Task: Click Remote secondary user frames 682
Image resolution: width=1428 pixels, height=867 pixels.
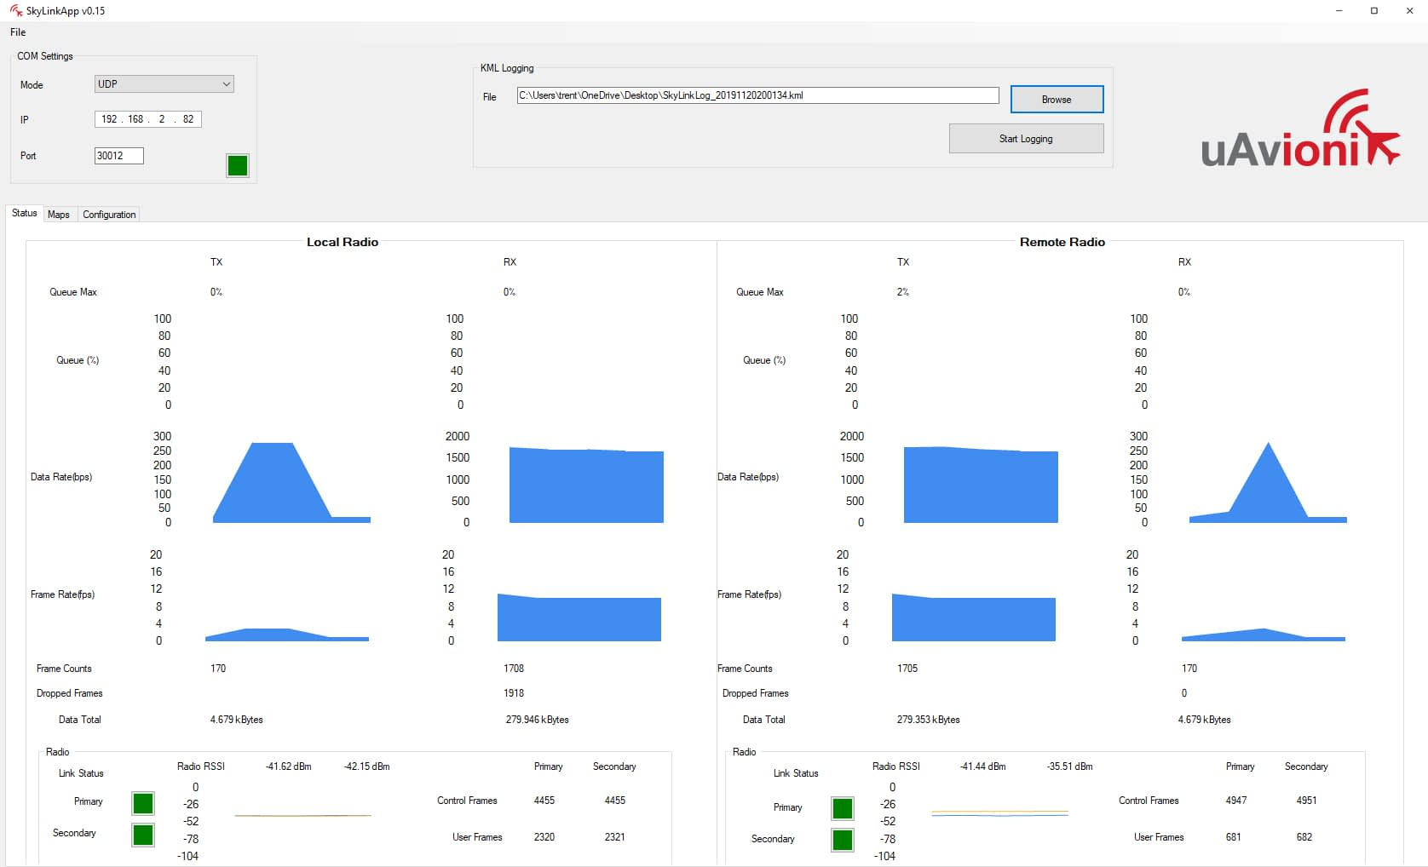Action: (1304, 837)
